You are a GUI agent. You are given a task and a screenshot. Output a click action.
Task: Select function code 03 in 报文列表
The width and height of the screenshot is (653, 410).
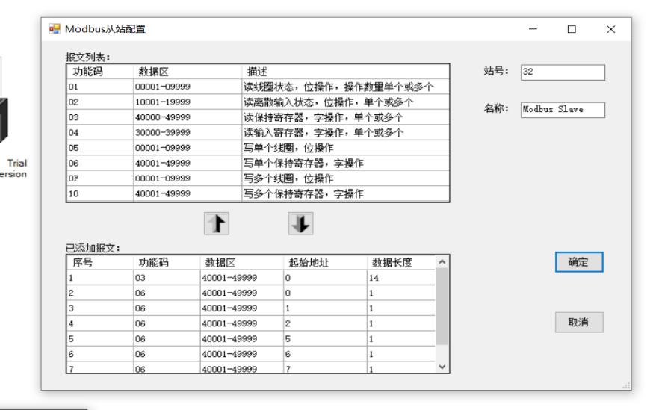click(258, 117)
